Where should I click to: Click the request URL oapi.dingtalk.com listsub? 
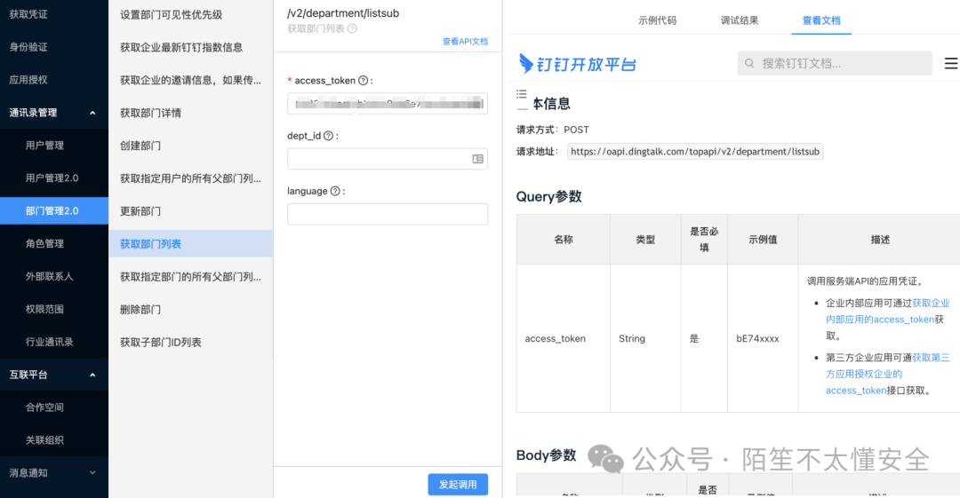point(695,152)
